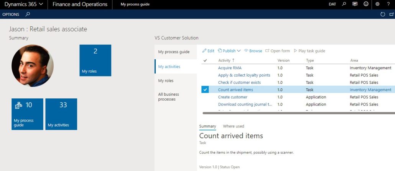Click 'Version 1.0 | Status Open' text
395x171 pixels.
pos(219,167)
